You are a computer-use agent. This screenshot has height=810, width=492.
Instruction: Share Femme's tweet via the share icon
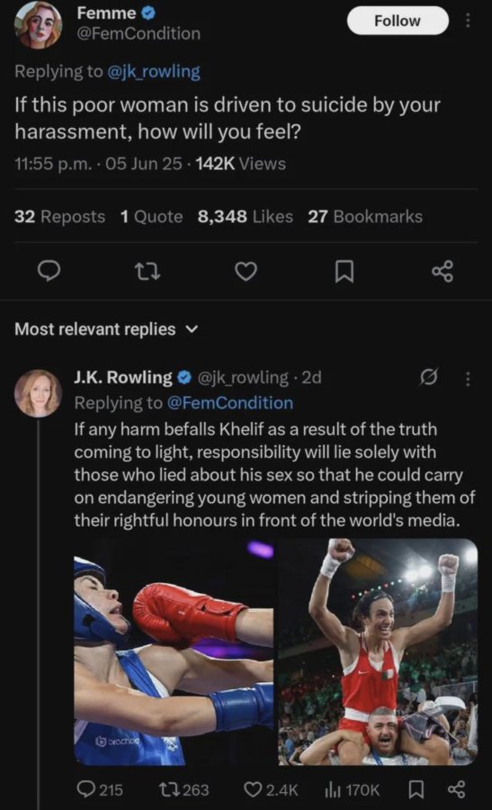pos(443,271)
